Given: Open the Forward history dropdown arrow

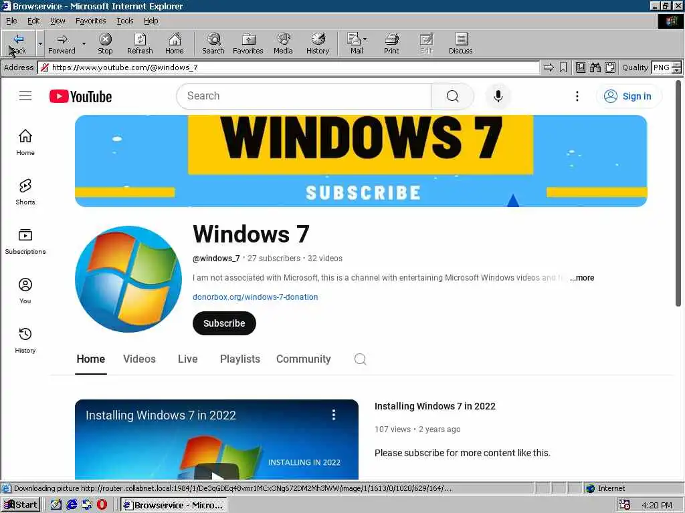Looking at the screenshot, I should tap(84, 43).
